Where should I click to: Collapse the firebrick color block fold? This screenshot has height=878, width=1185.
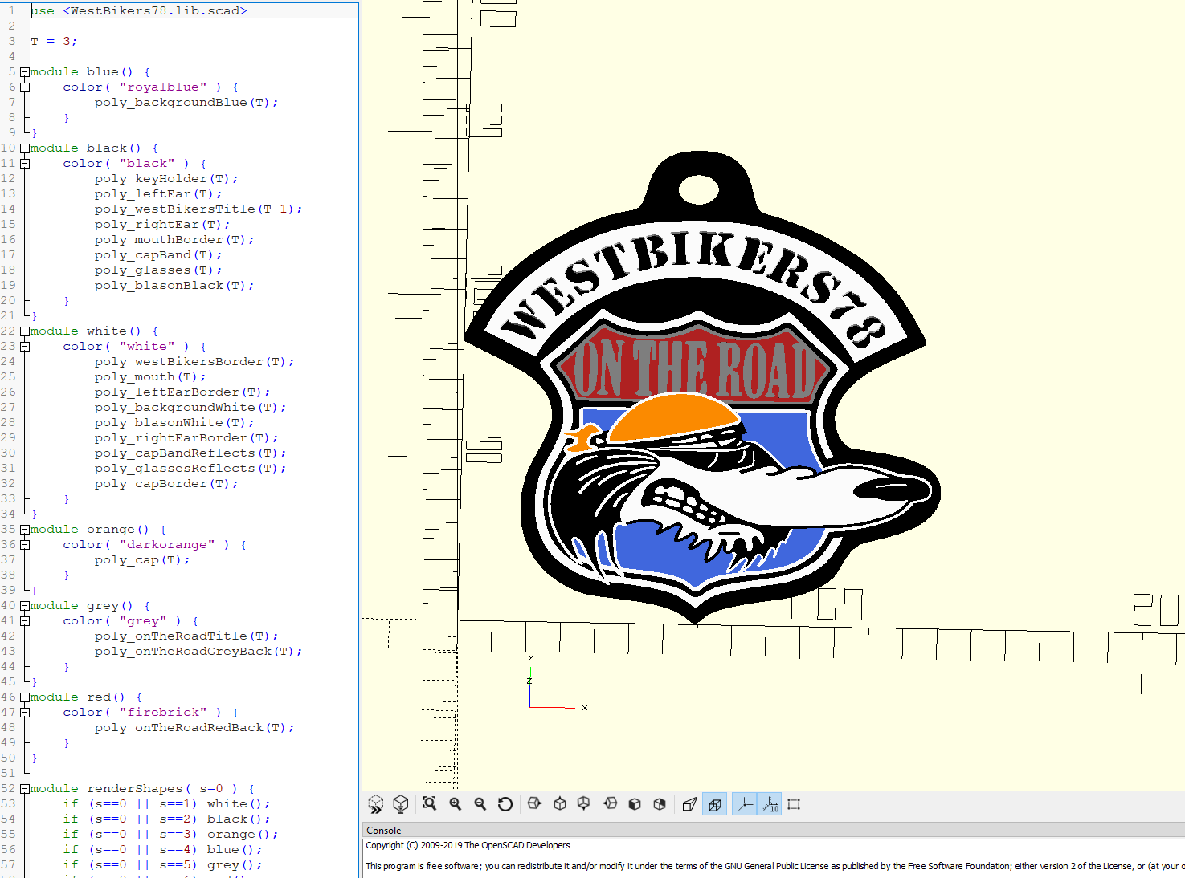25,713
